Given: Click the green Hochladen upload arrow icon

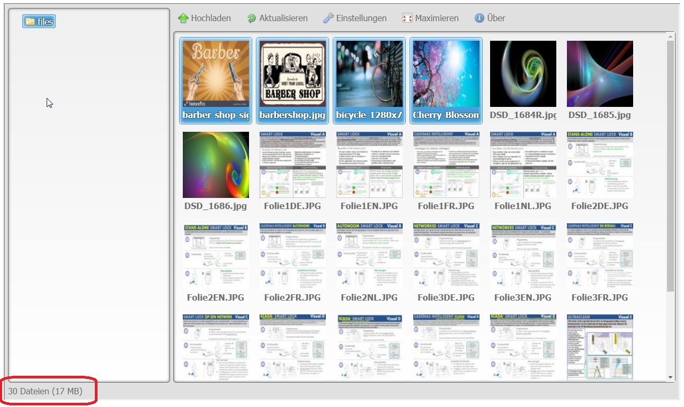Looking at the screenshot, I should point(183,18).
